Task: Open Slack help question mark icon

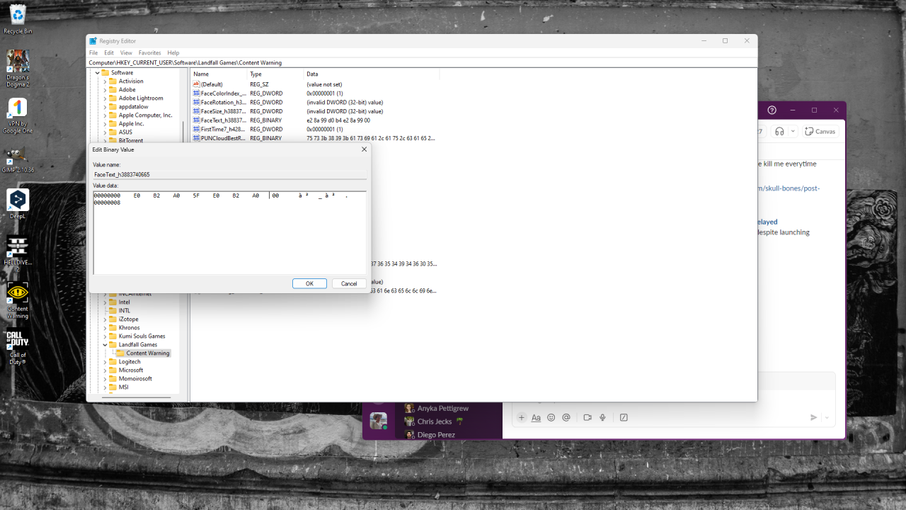Action: 772,110
